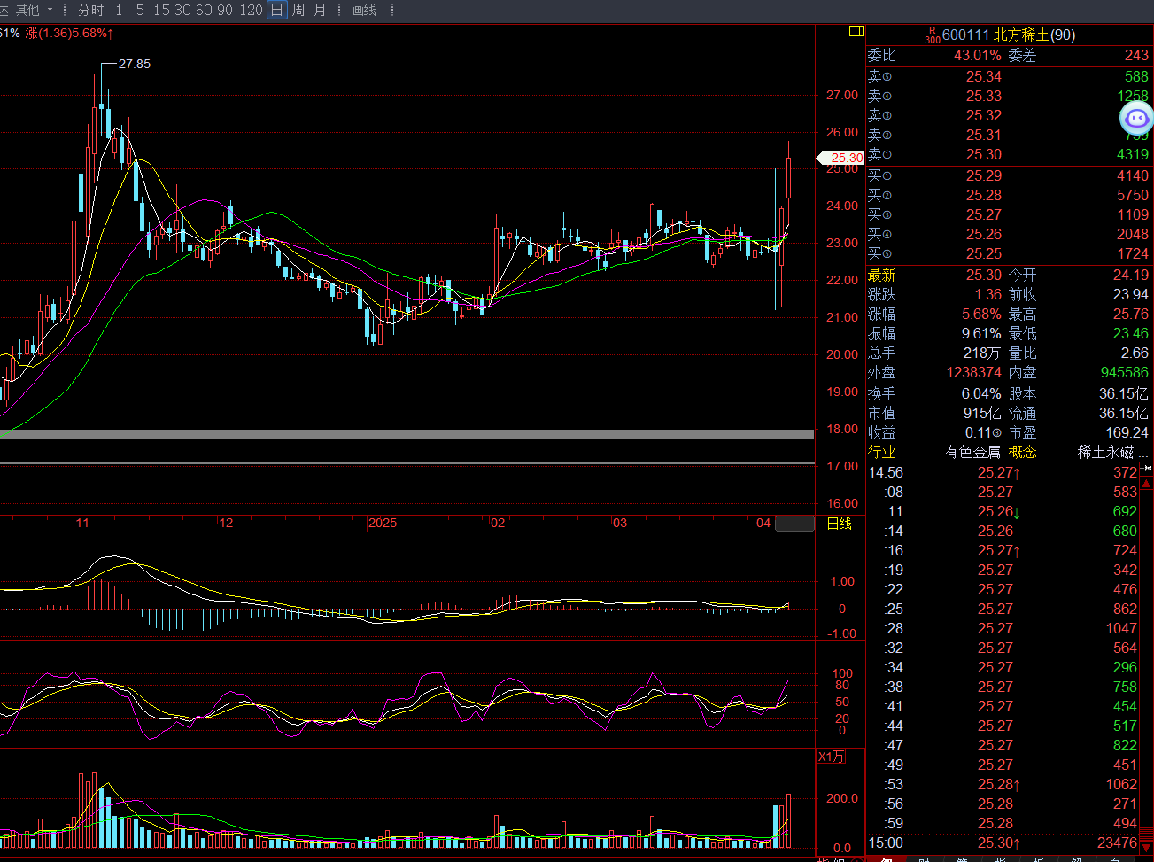
Task: Open the 其他 dropdown menu
Action: (x=34, y=10)
